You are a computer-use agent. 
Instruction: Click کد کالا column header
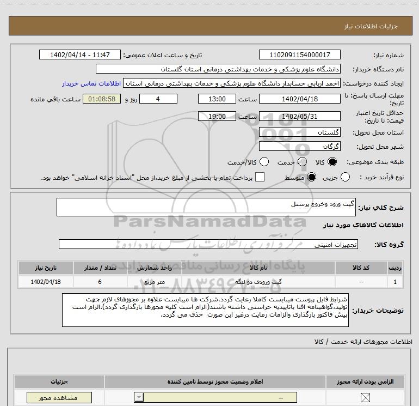[x=361, y=268]
